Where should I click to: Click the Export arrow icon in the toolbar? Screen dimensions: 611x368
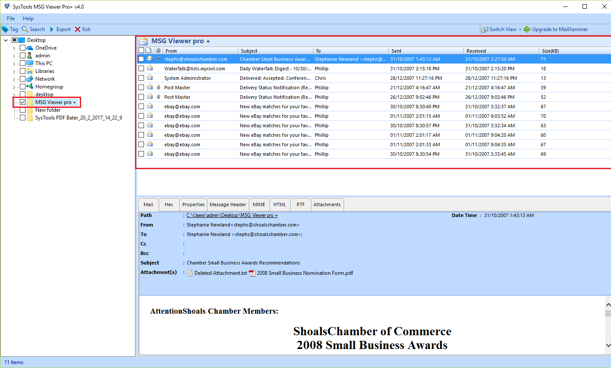[x=52, y=29]
